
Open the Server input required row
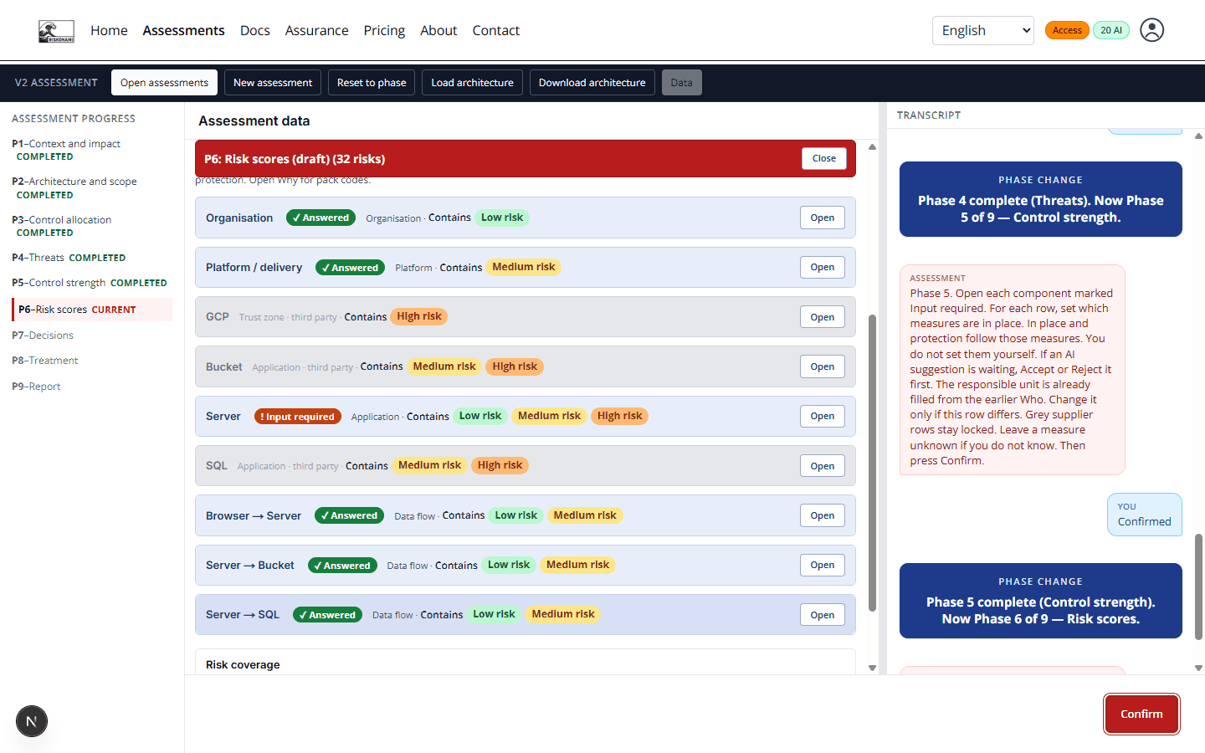[823, 416]
